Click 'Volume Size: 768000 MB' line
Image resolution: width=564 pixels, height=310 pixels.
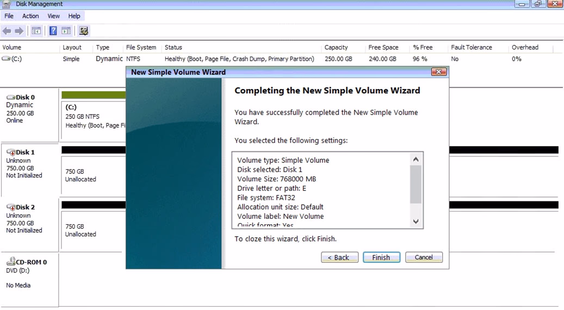[277, 179]
